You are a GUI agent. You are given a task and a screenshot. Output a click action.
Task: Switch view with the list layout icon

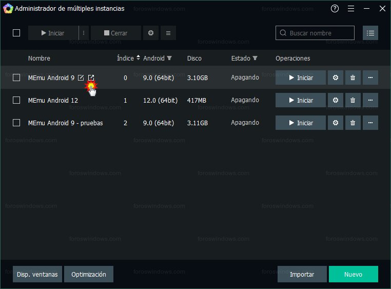tap(370, 33)
